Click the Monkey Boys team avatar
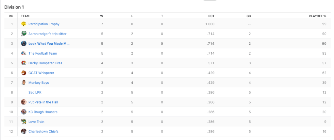 [x=24, y=83]
